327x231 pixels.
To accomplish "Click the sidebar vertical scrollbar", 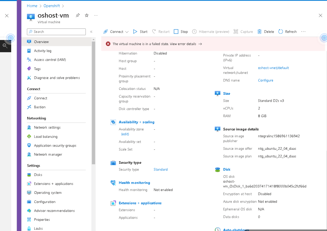I will (93, 103).
